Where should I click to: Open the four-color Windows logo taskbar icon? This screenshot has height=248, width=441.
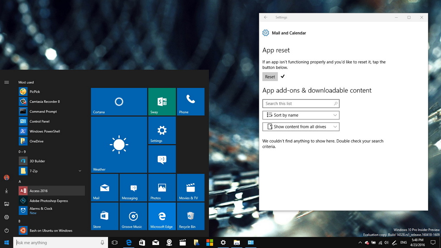coord(210,242)
